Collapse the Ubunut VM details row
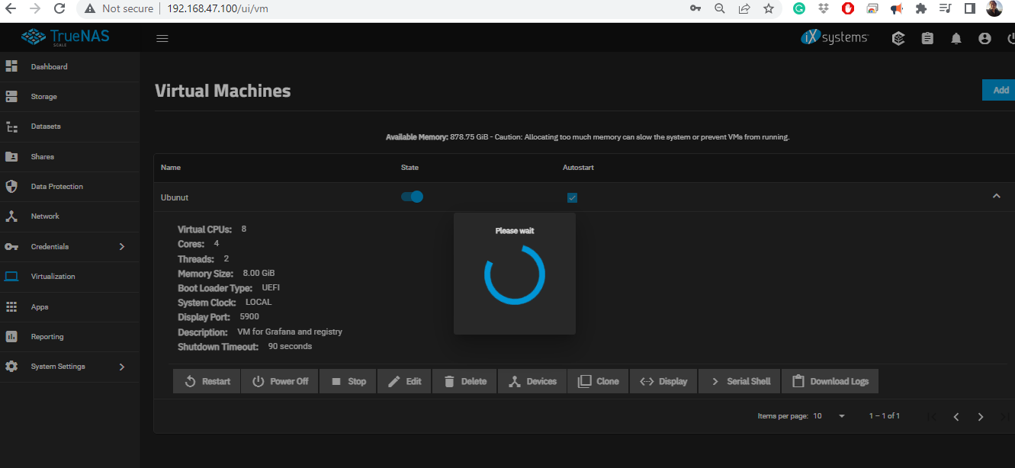1015x468 pixels. coord(996,197)
